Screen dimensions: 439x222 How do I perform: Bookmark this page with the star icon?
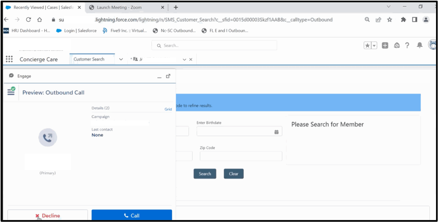coord(390,20)
